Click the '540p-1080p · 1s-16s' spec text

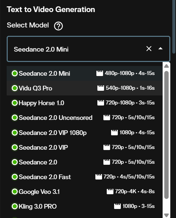(130, 88)
